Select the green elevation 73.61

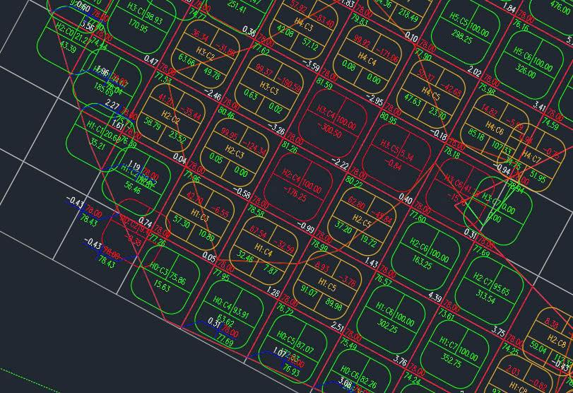(x=445, y=314)
